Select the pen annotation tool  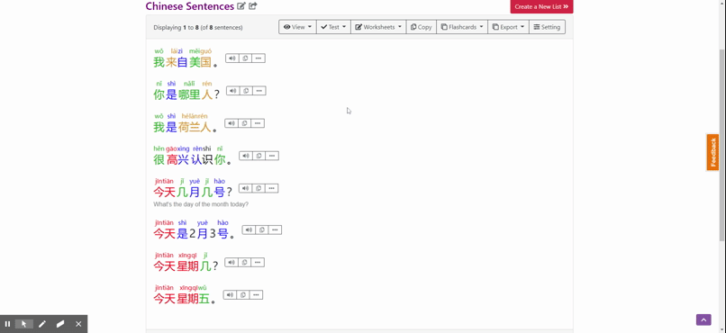42,324
